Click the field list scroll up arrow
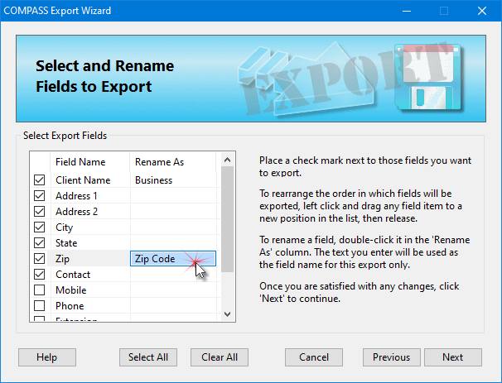Screen dimensions: 502x383 pos(227,160)
